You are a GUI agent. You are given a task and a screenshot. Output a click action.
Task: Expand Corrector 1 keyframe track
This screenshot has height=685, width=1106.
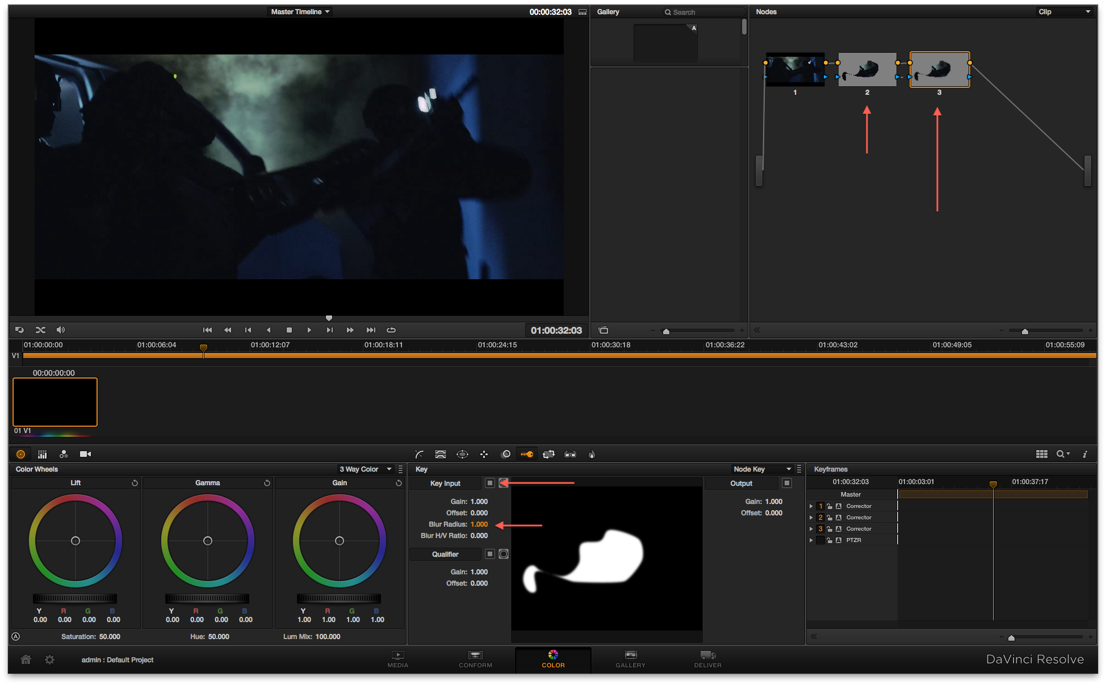pos(811,506)
